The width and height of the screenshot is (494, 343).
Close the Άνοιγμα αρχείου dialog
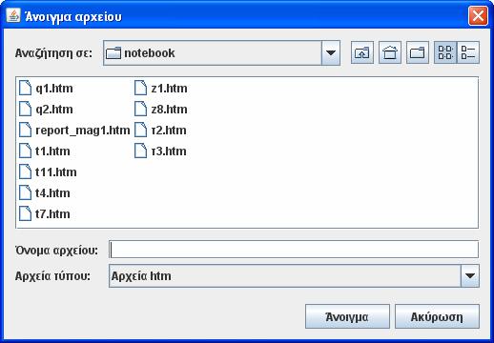[x=478, y=15]
